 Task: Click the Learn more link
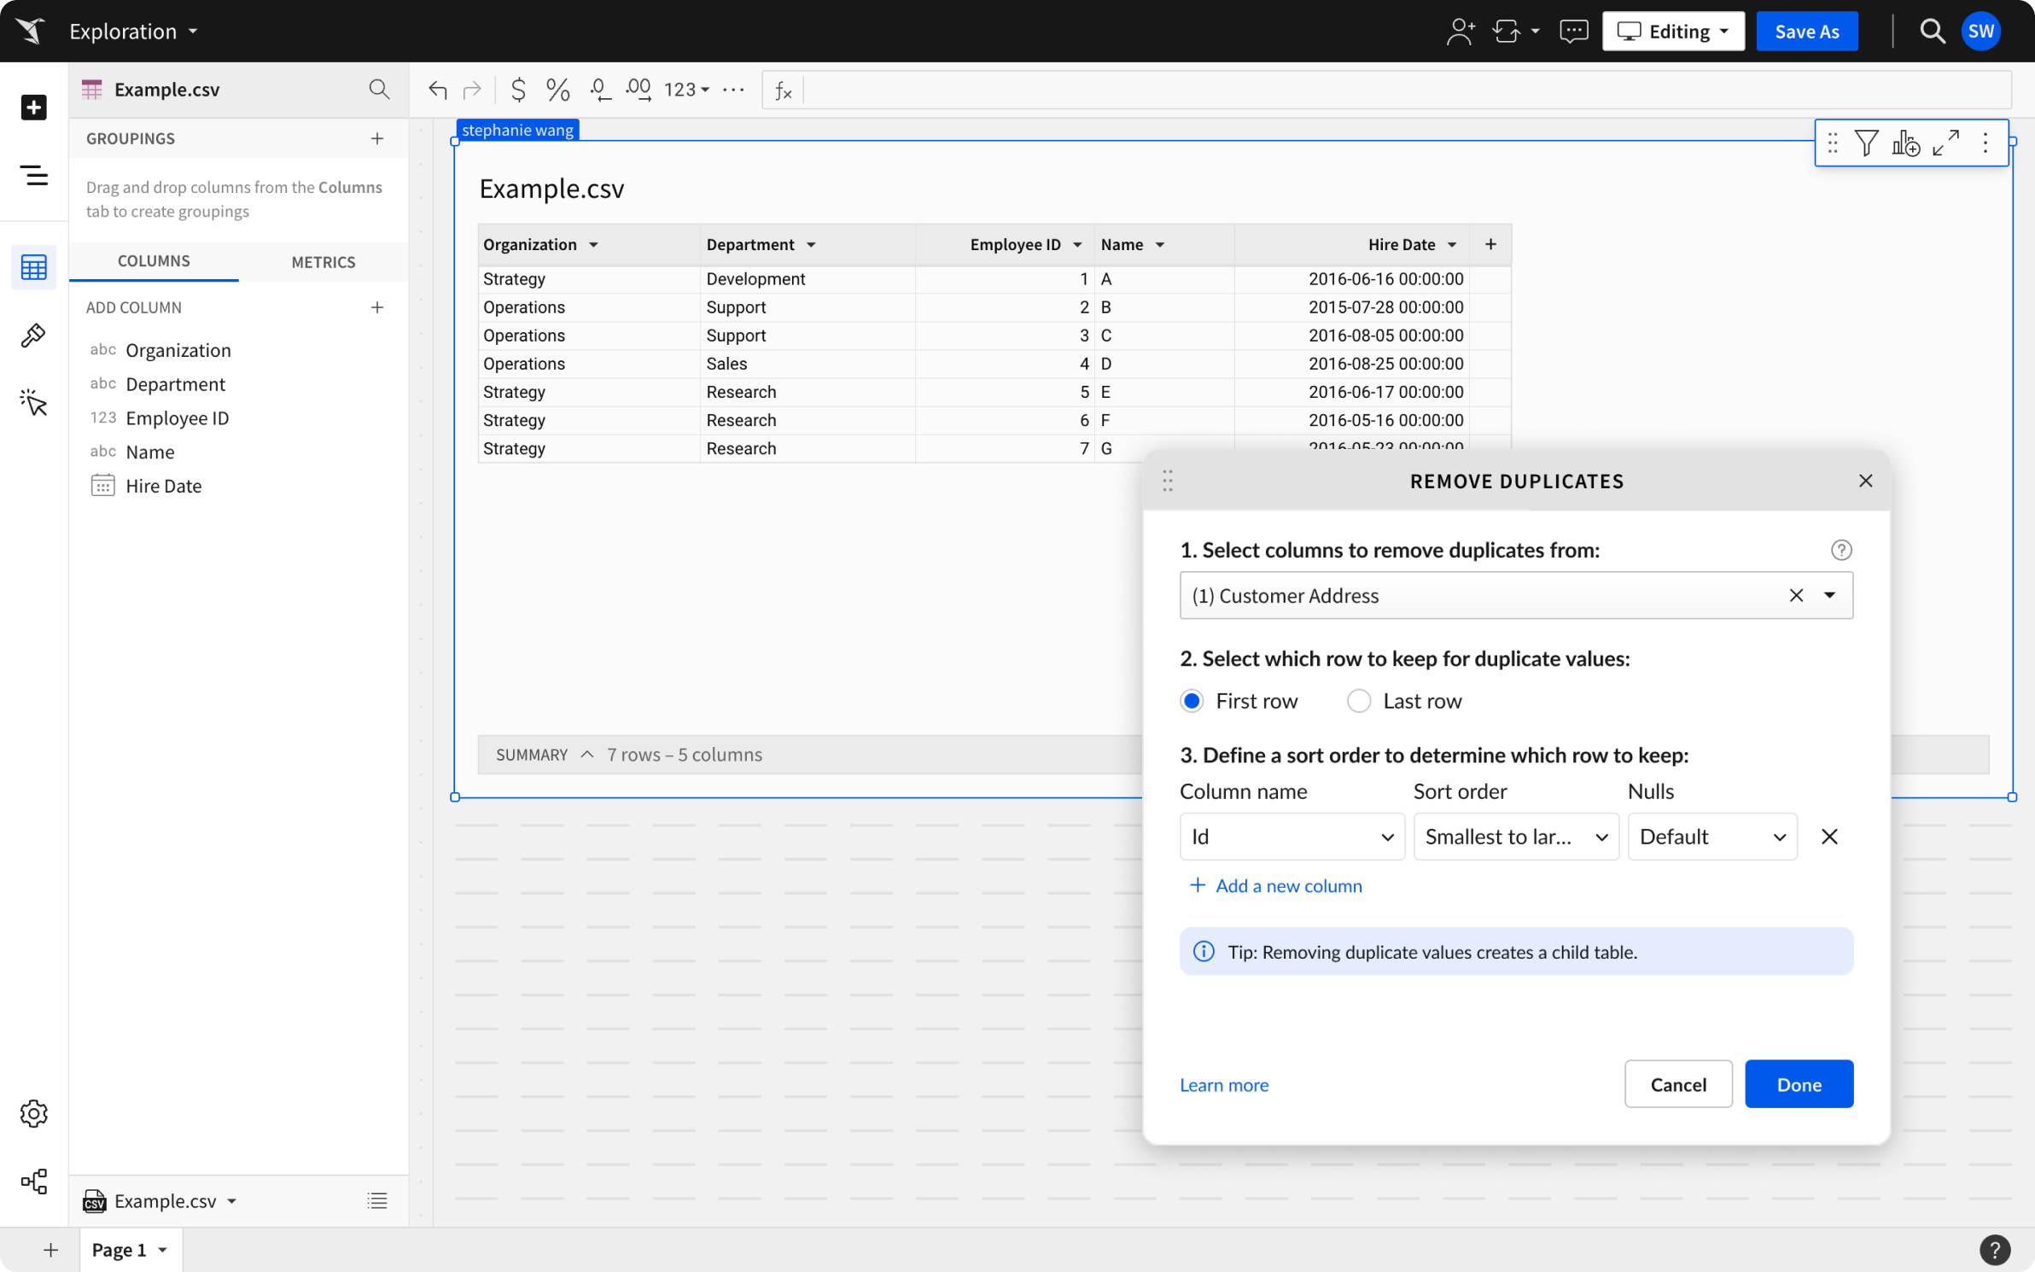[1223, 1085]
